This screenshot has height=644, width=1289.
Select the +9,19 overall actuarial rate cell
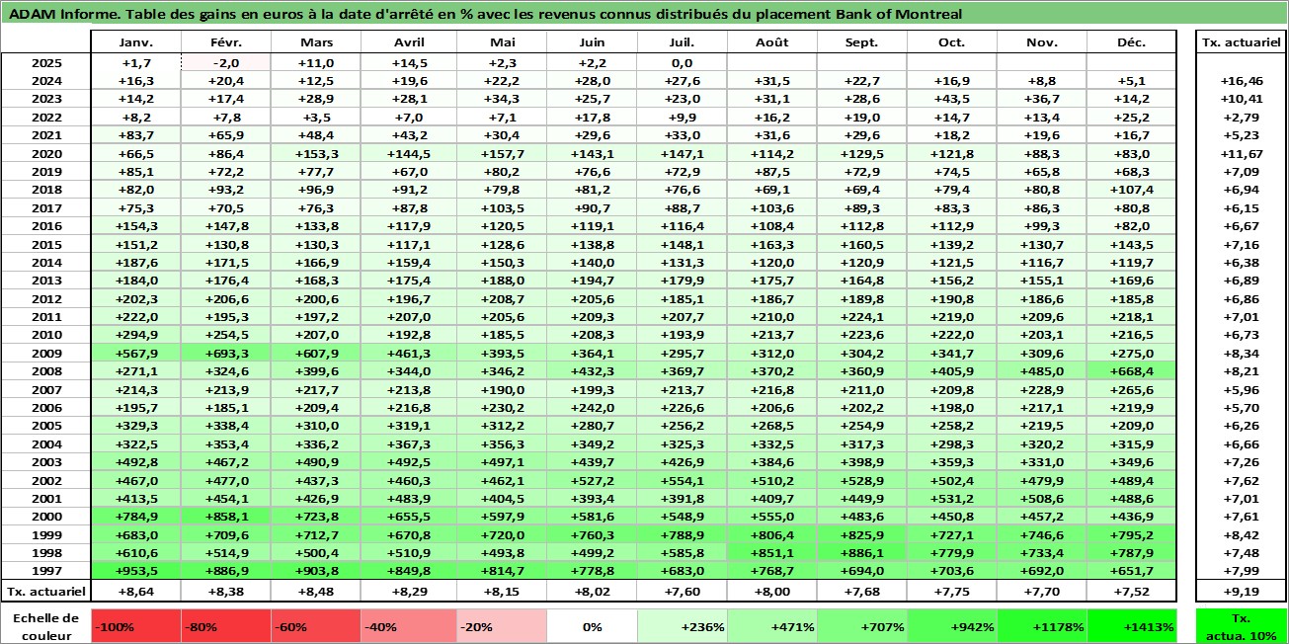1242,591
